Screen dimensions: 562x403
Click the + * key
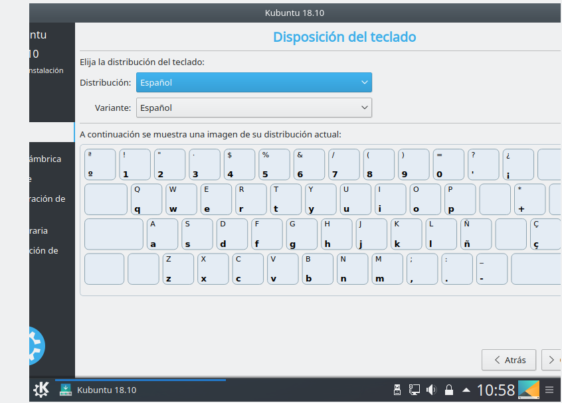[529, 199]
